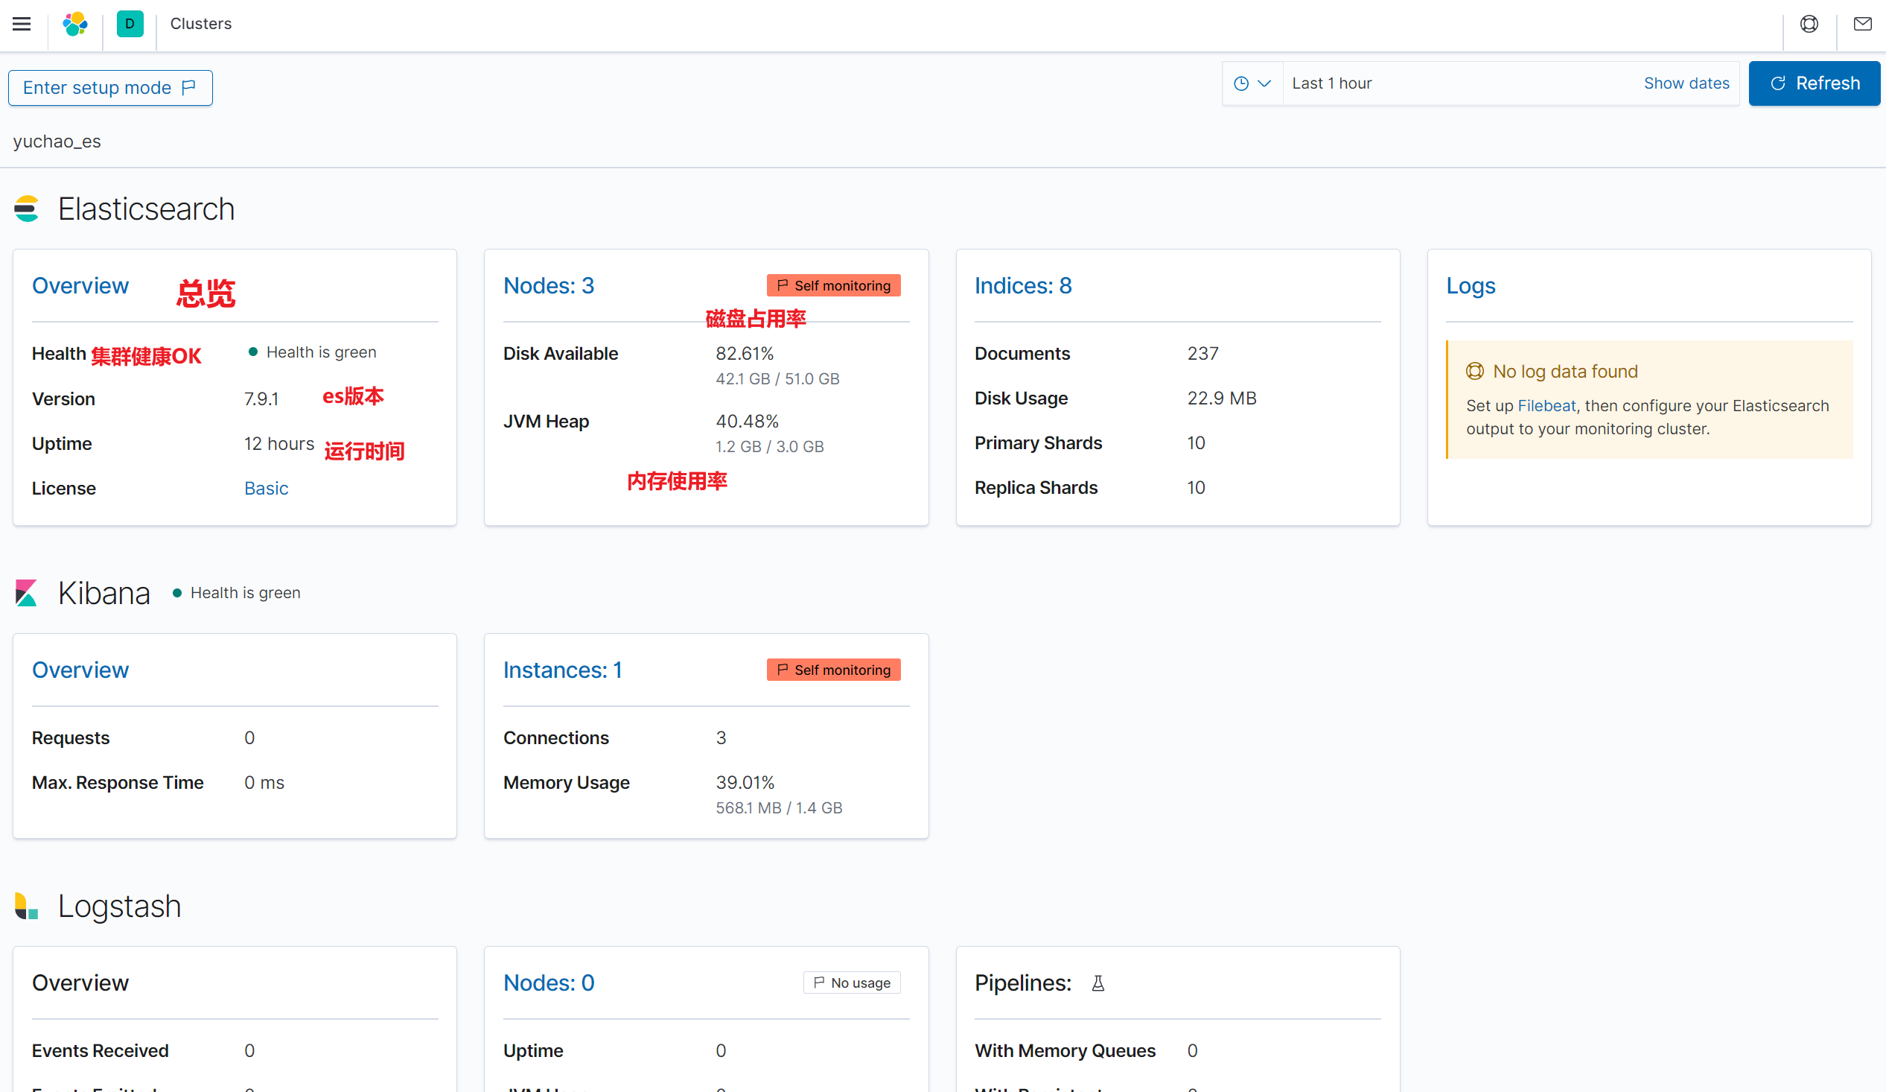Open the D space avatar
Image resolution: width=1886 pixels, height=1092 pixels.
pos(130,24)
